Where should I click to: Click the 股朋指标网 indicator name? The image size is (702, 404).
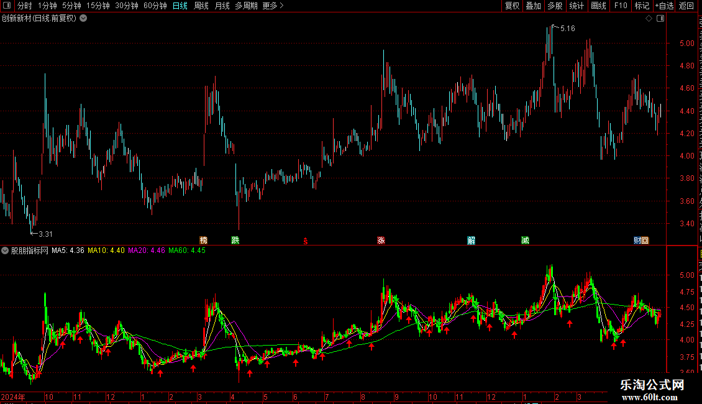click(x=30, y=251)
